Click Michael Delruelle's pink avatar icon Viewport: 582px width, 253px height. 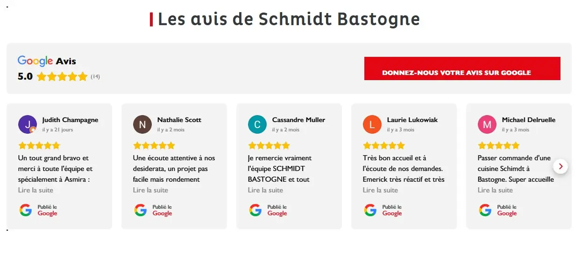487,124
